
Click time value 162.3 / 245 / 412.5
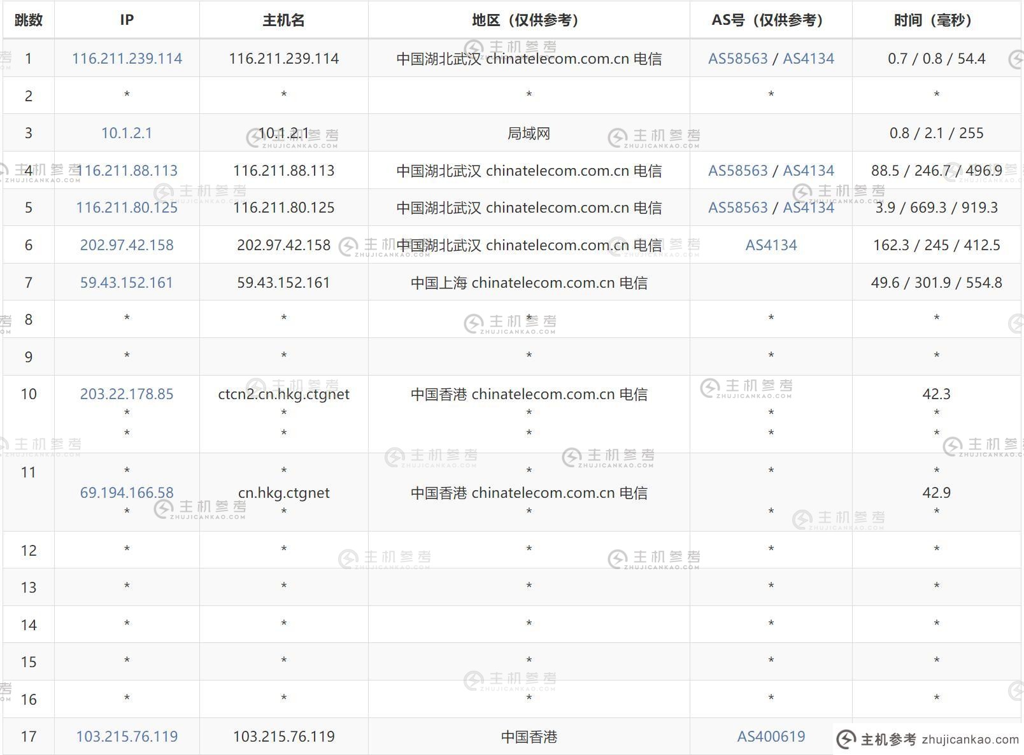[936, 245]
